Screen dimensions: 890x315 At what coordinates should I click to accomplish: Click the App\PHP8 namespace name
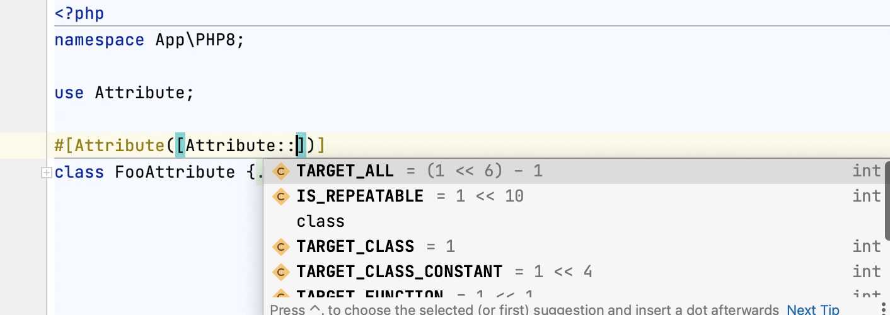[199, 40]
